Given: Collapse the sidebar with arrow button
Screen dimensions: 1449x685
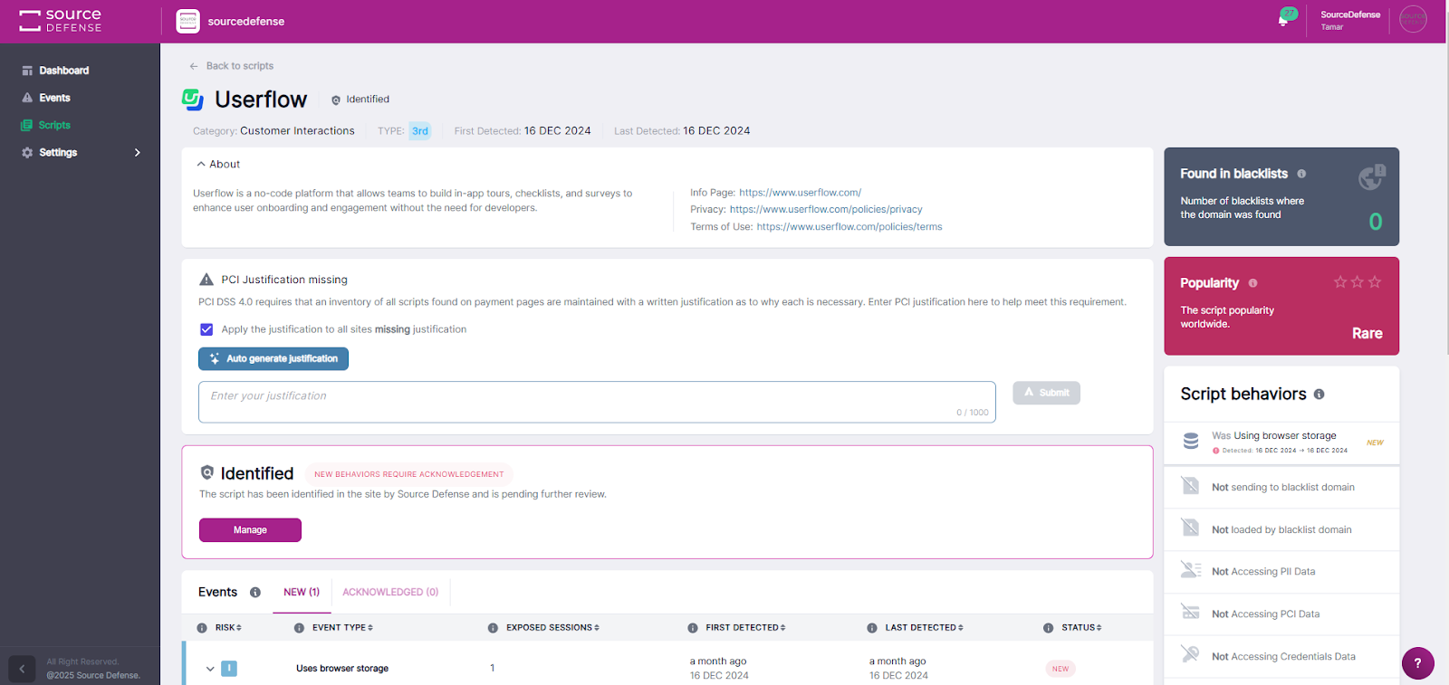Looking at the screenshot, I should [22, 670].
